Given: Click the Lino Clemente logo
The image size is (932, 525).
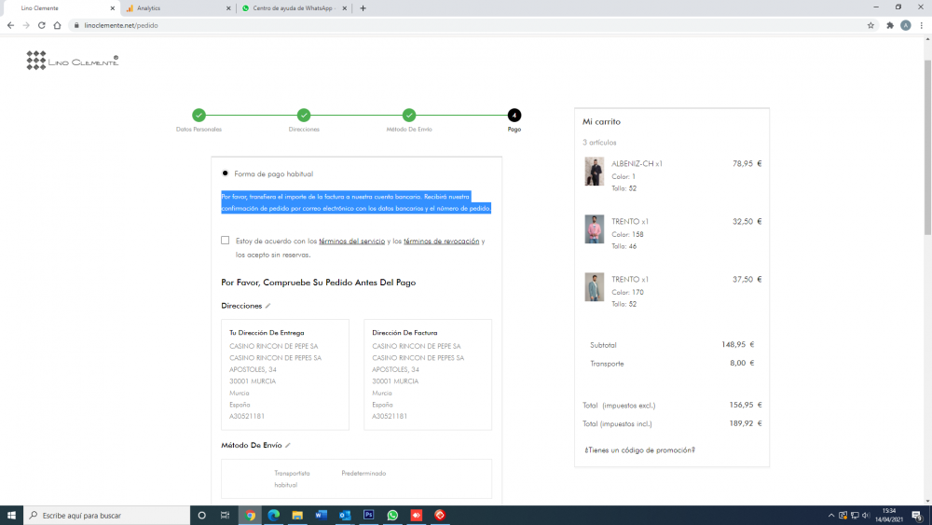Looking at the screenshot, I should click(72, 60).
